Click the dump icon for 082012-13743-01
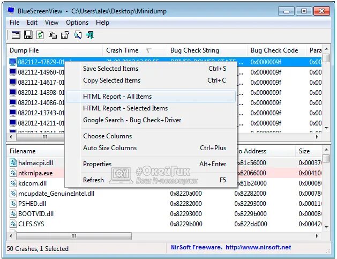 point(13,113)
